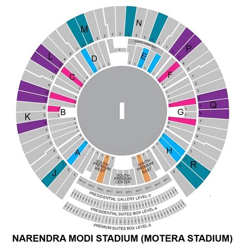This screenshot has width=245, height=247.
Task: Select the blue D stand block
Action: (89, 60)
